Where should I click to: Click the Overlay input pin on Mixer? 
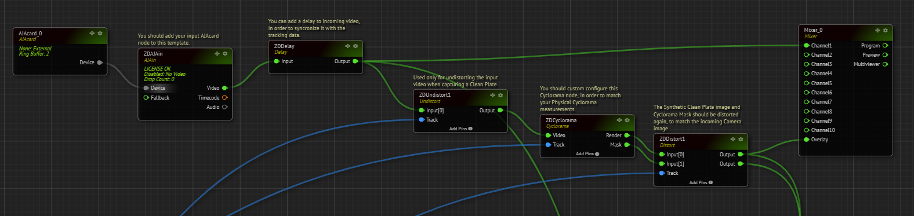[x=807, y=139]
